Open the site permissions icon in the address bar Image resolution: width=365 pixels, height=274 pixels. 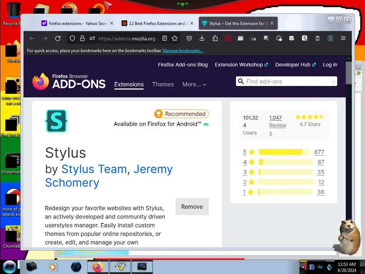[x=92, y=38]
